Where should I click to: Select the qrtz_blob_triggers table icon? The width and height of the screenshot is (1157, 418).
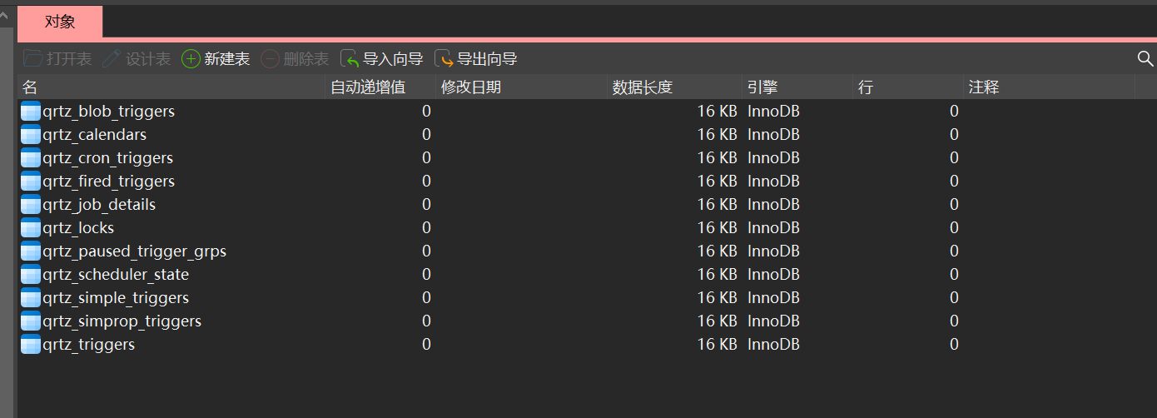tap(31, 111)
